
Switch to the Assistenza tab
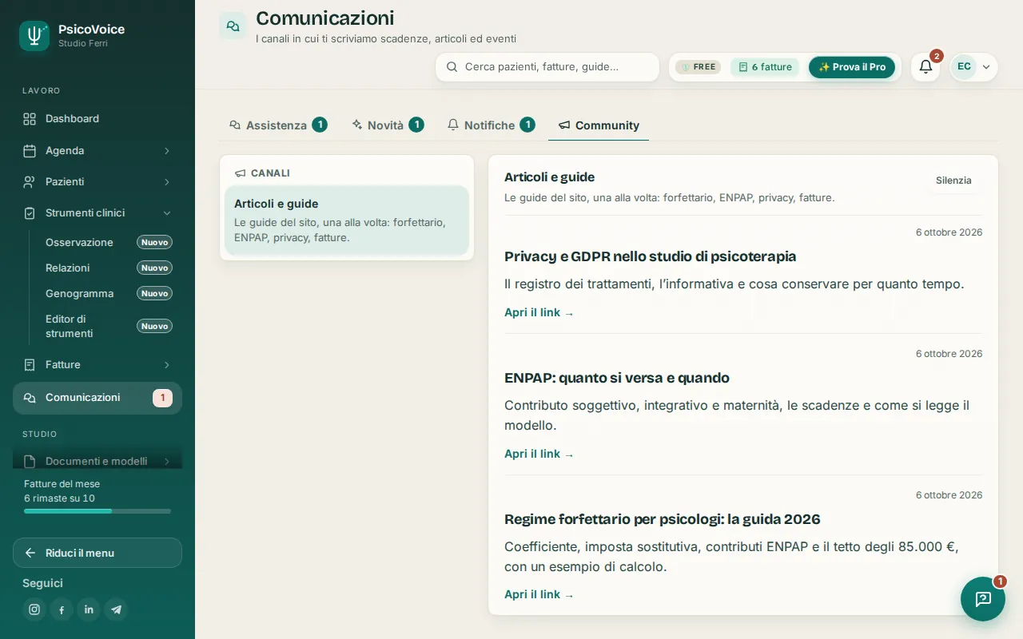[x=277, y=125]
